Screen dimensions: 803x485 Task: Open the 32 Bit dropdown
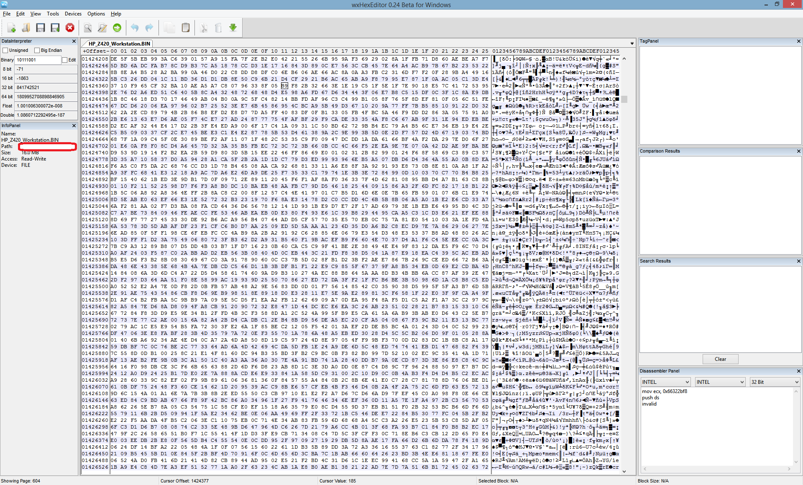(774, 382)
